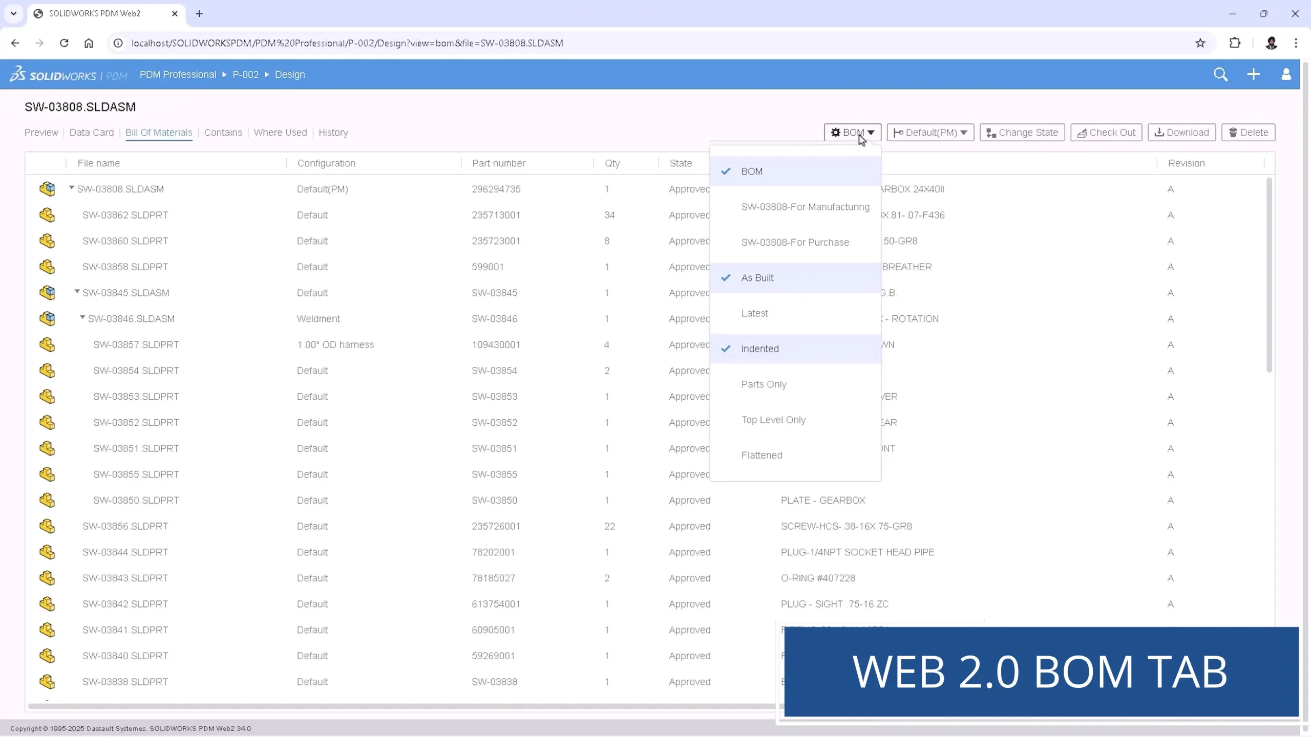Click the Change State button
1311x737 pixels.
click(x=1021, y=132)
